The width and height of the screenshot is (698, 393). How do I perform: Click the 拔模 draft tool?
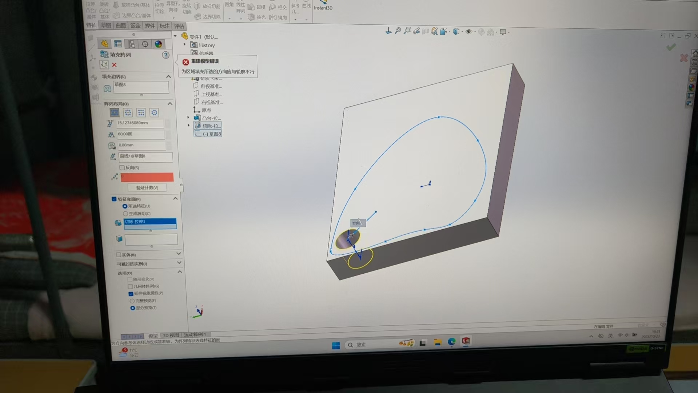pos(257,7)
